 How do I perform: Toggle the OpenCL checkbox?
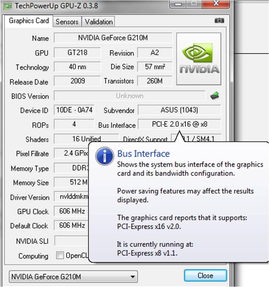[60, 255]
